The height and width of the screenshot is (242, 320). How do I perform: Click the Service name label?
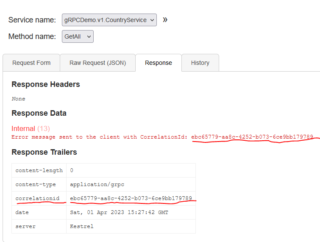coord(32,20)
